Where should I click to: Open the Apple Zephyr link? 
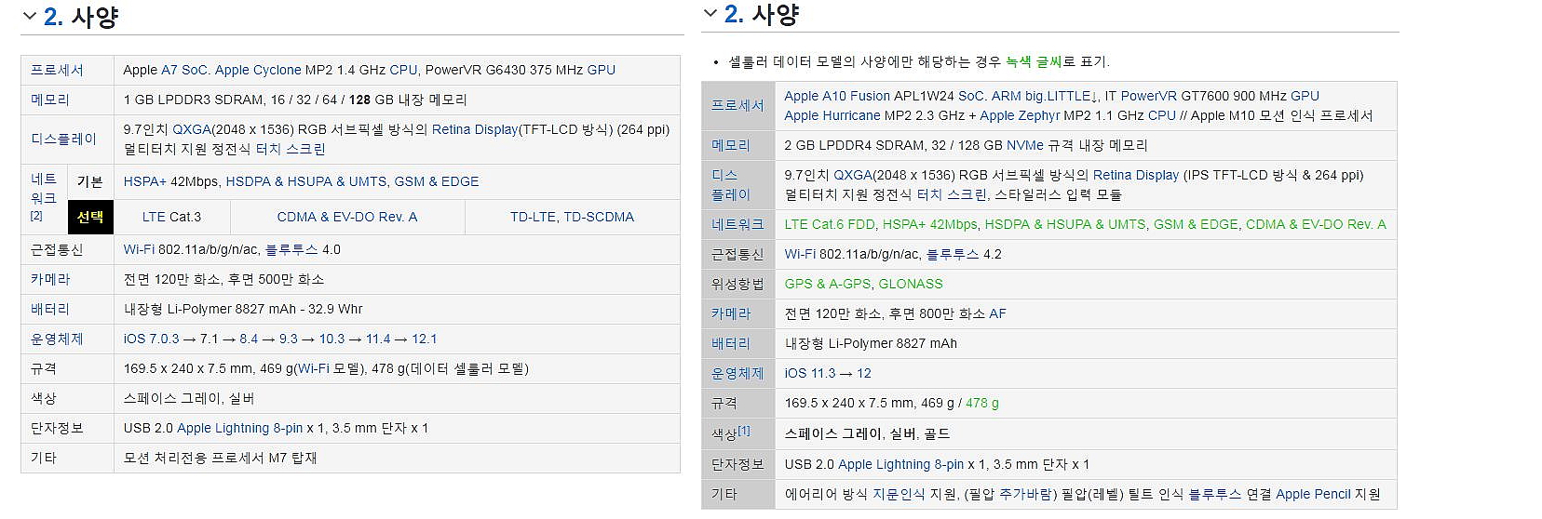(x=1020, y=115)
